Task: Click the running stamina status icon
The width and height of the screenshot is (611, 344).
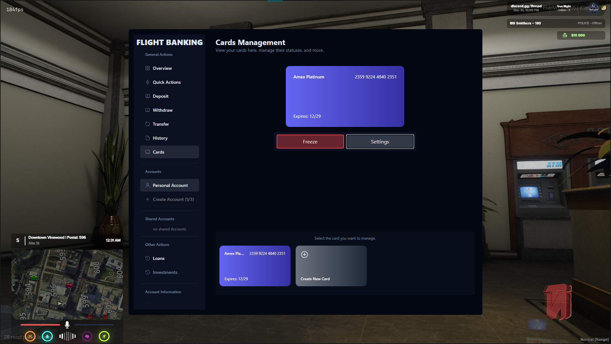Action: tap(104, 336)
